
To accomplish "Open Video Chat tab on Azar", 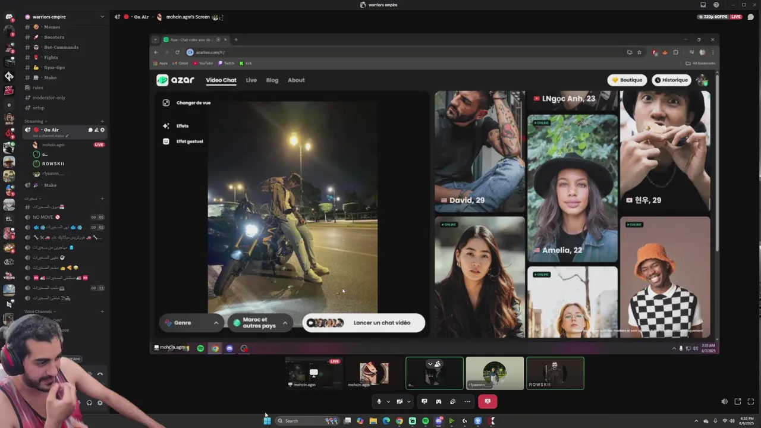I will [221, 80].
